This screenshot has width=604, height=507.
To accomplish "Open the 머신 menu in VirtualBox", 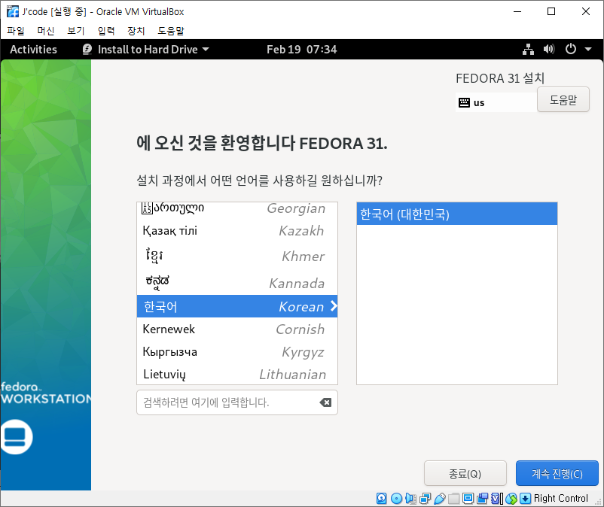I will 46,31.
